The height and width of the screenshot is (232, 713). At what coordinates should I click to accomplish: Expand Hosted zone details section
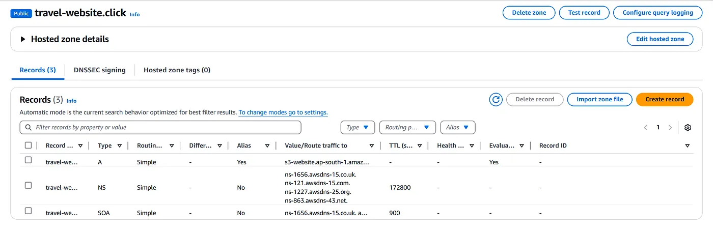point(23,39)
